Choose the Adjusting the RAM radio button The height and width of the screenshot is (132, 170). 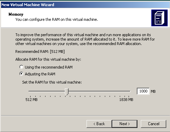click(x=21, y=74)
